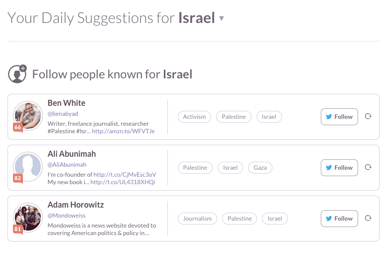Refresh the Ben White suggestion

click(368, 116)
